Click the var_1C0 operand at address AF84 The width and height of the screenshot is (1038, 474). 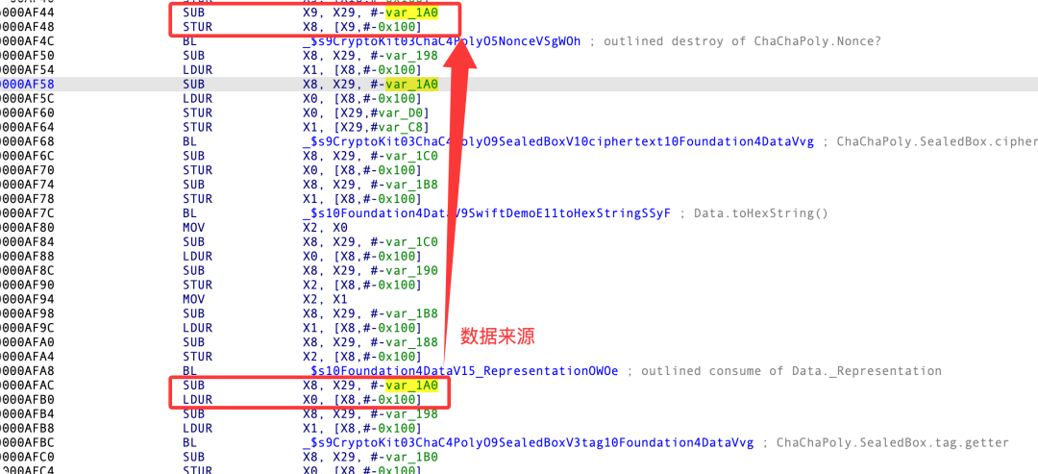[x=411, y=241]
